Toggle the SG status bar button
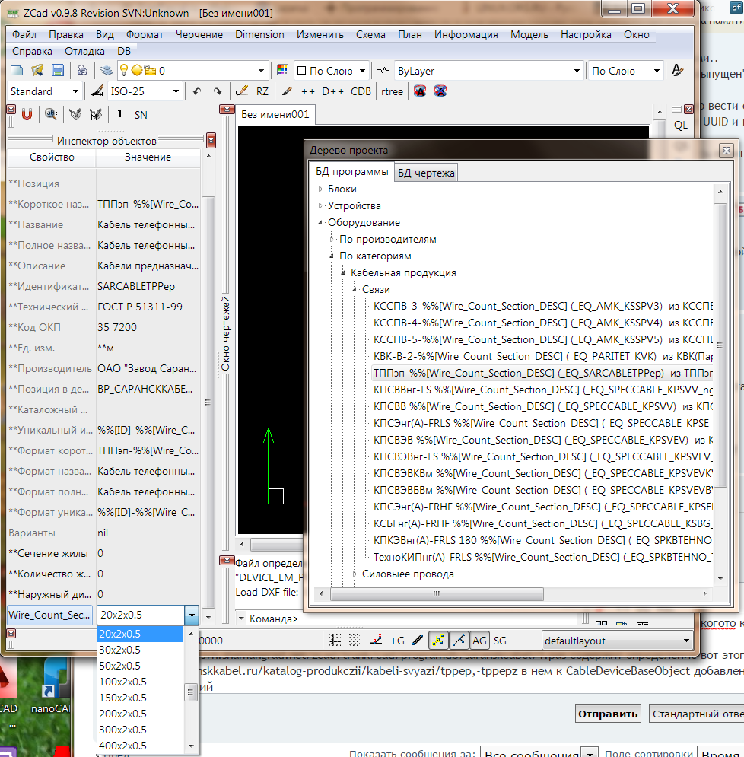Screen dimensions: 744x757 tap(499, 641)
